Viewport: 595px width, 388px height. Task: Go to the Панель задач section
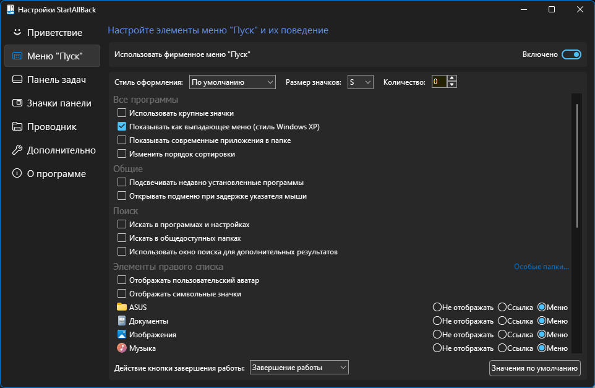53,79
